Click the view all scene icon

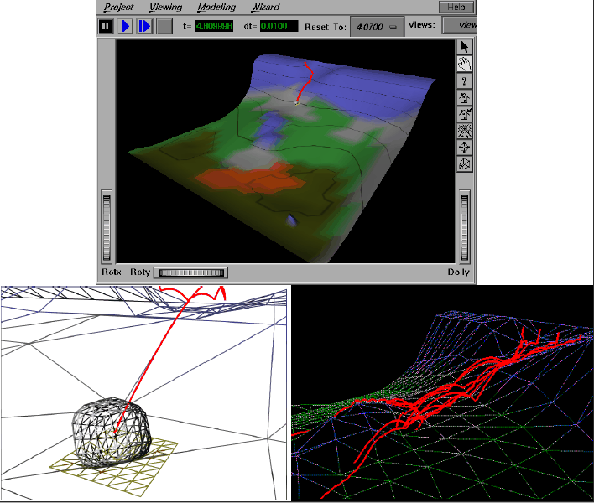(465, 131)
